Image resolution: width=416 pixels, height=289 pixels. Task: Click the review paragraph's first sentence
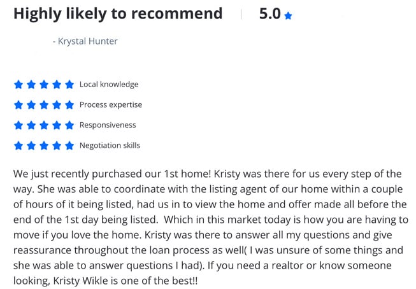pyautogui.click(x=112, y=174)
